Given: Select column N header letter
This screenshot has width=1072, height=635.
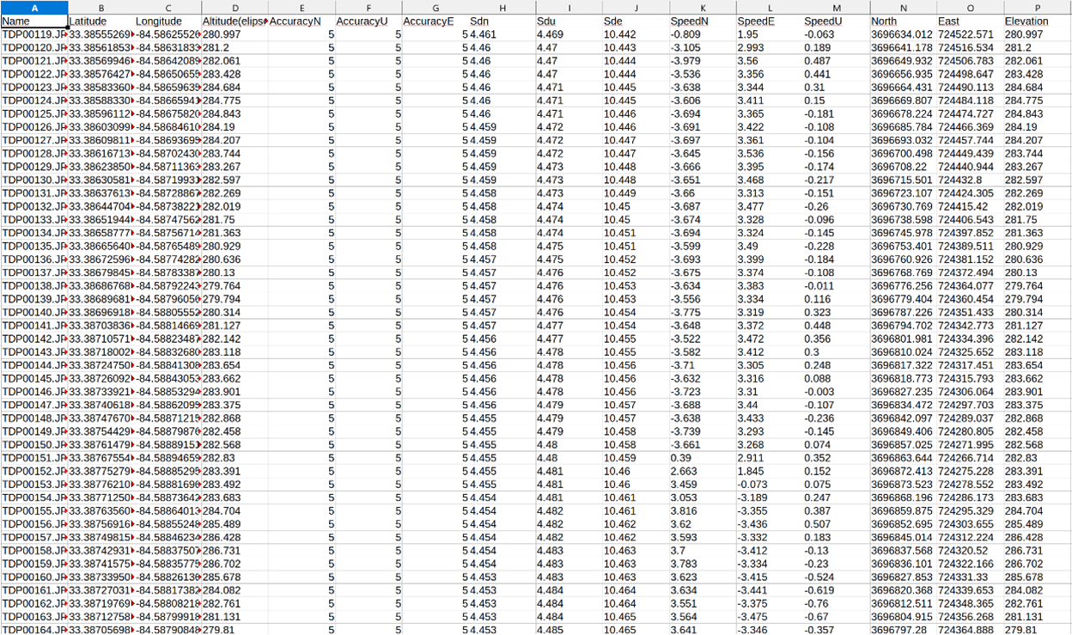Looking at the screenshot, I should coord(903,8).
